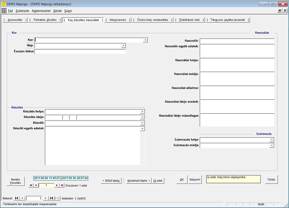Click next record button in Rekord bar

[46, 198]
